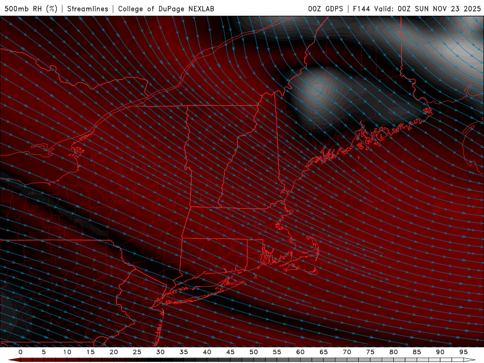Click the colorbar label "35"
484x363 pixels.
183,352
